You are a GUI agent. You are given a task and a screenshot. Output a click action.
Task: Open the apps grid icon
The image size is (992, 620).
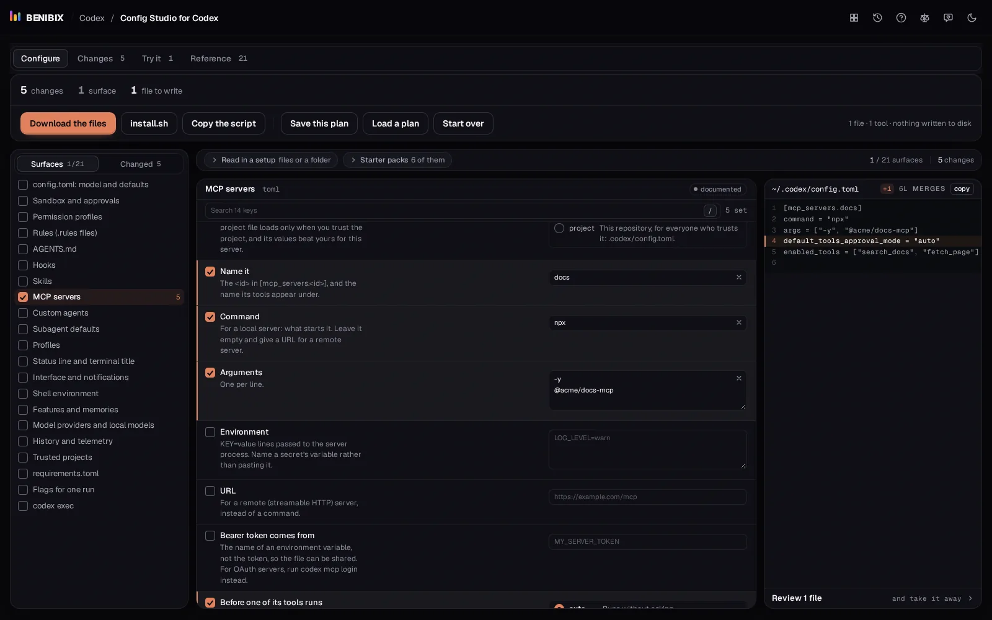(x=854, y=18)
